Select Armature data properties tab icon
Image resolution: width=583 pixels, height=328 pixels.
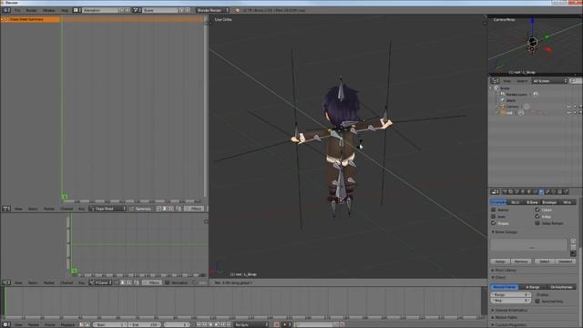click(541, 192)
